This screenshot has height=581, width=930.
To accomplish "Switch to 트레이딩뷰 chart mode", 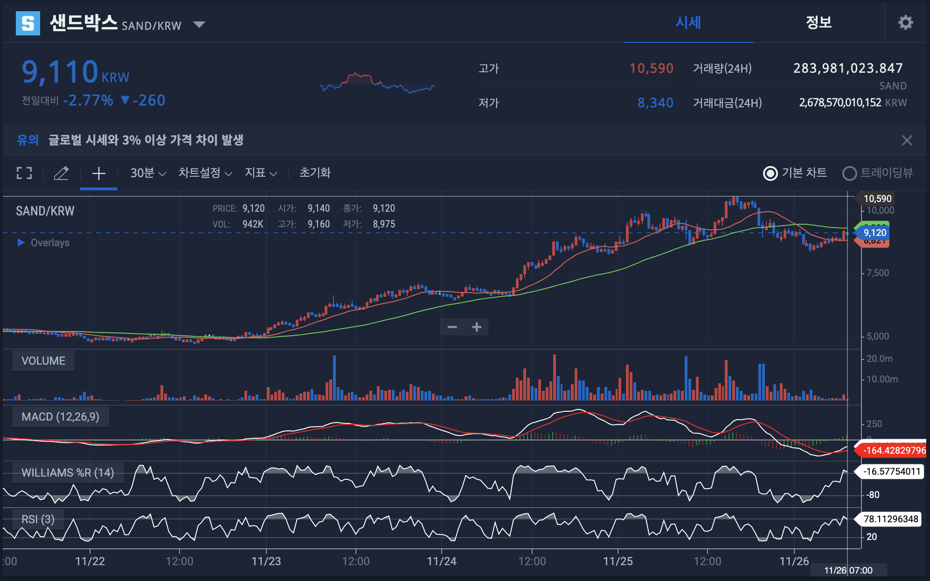I will (x=849, y=173).
